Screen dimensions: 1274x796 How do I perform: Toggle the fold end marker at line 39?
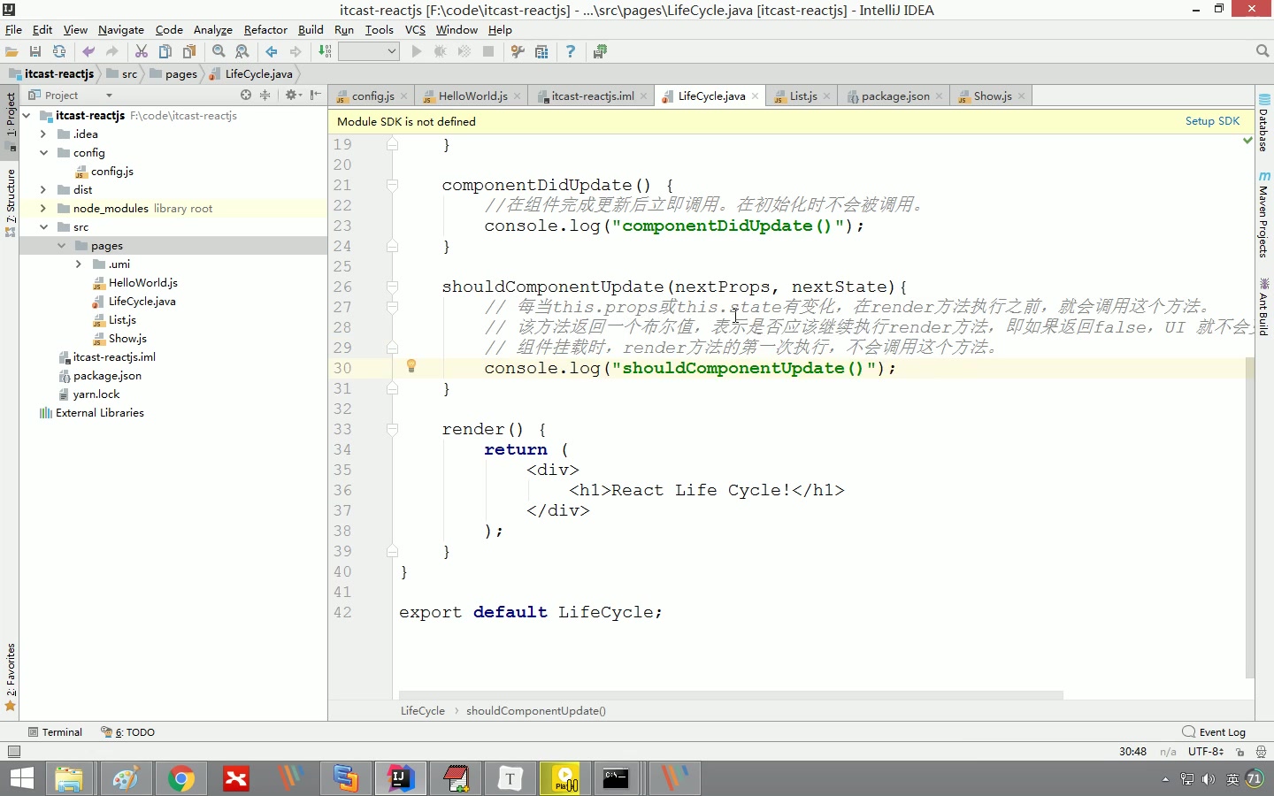pos(392,551)
